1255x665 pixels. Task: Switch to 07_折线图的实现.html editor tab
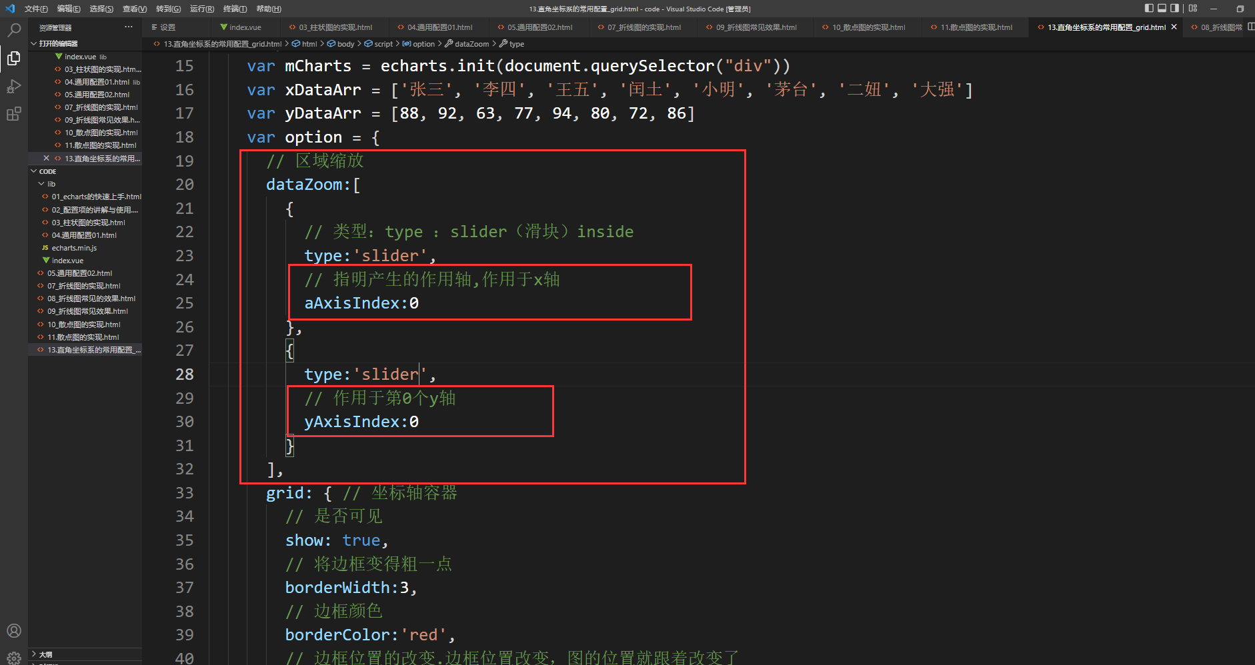point(644,27)
